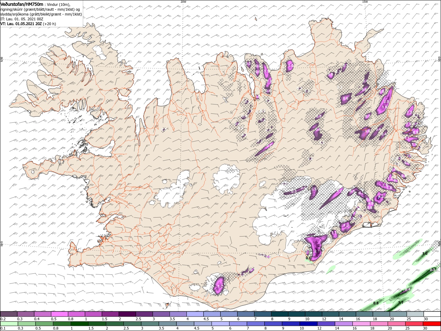This screenshot has width=441, height=331.
Task: Click the '(+20 h)' forecast offset text
Action: pyautogui.click(x=49, y=24)
